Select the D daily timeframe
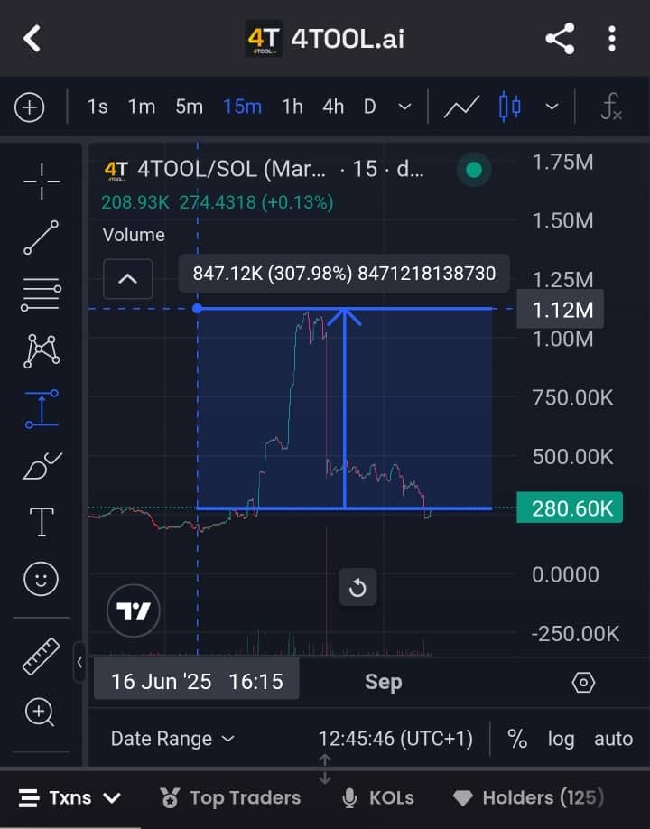Image resolution: width=650 pixels, height=829 pixels. click(x=370, y=107)
